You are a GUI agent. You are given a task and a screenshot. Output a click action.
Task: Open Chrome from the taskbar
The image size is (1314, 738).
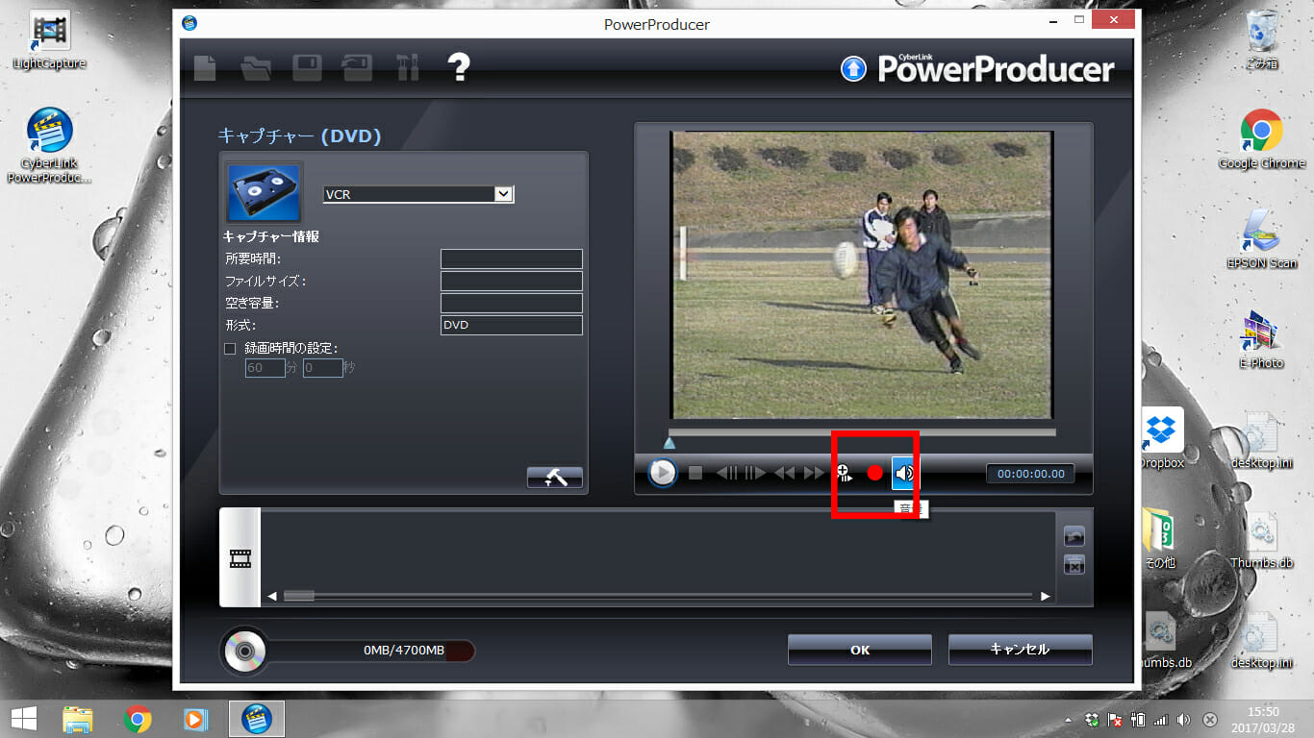pyautogui.click(x=138, y=718)
